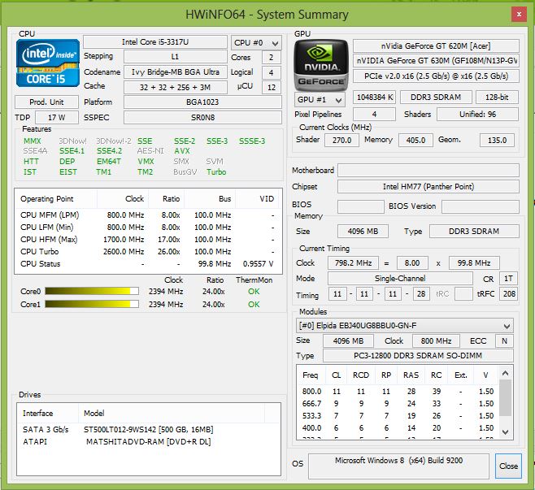Click the GPU Memory clock 405.0 field
The height and width of the screenshot is (490, 535).
pyautogui.click(x=415, y=140)
